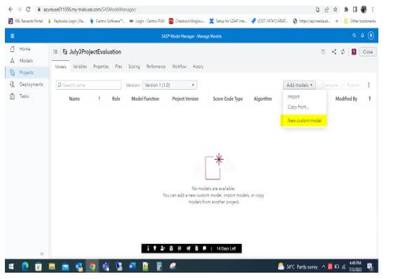Open Chrome three-dot menu
The width and height of the screenshot is (398, 279).
coord(373,9)
